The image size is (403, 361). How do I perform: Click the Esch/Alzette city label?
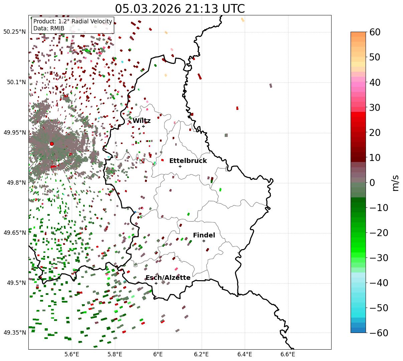(168, 278)
